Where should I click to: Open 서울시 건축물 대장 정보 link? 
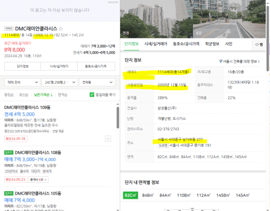239,61
